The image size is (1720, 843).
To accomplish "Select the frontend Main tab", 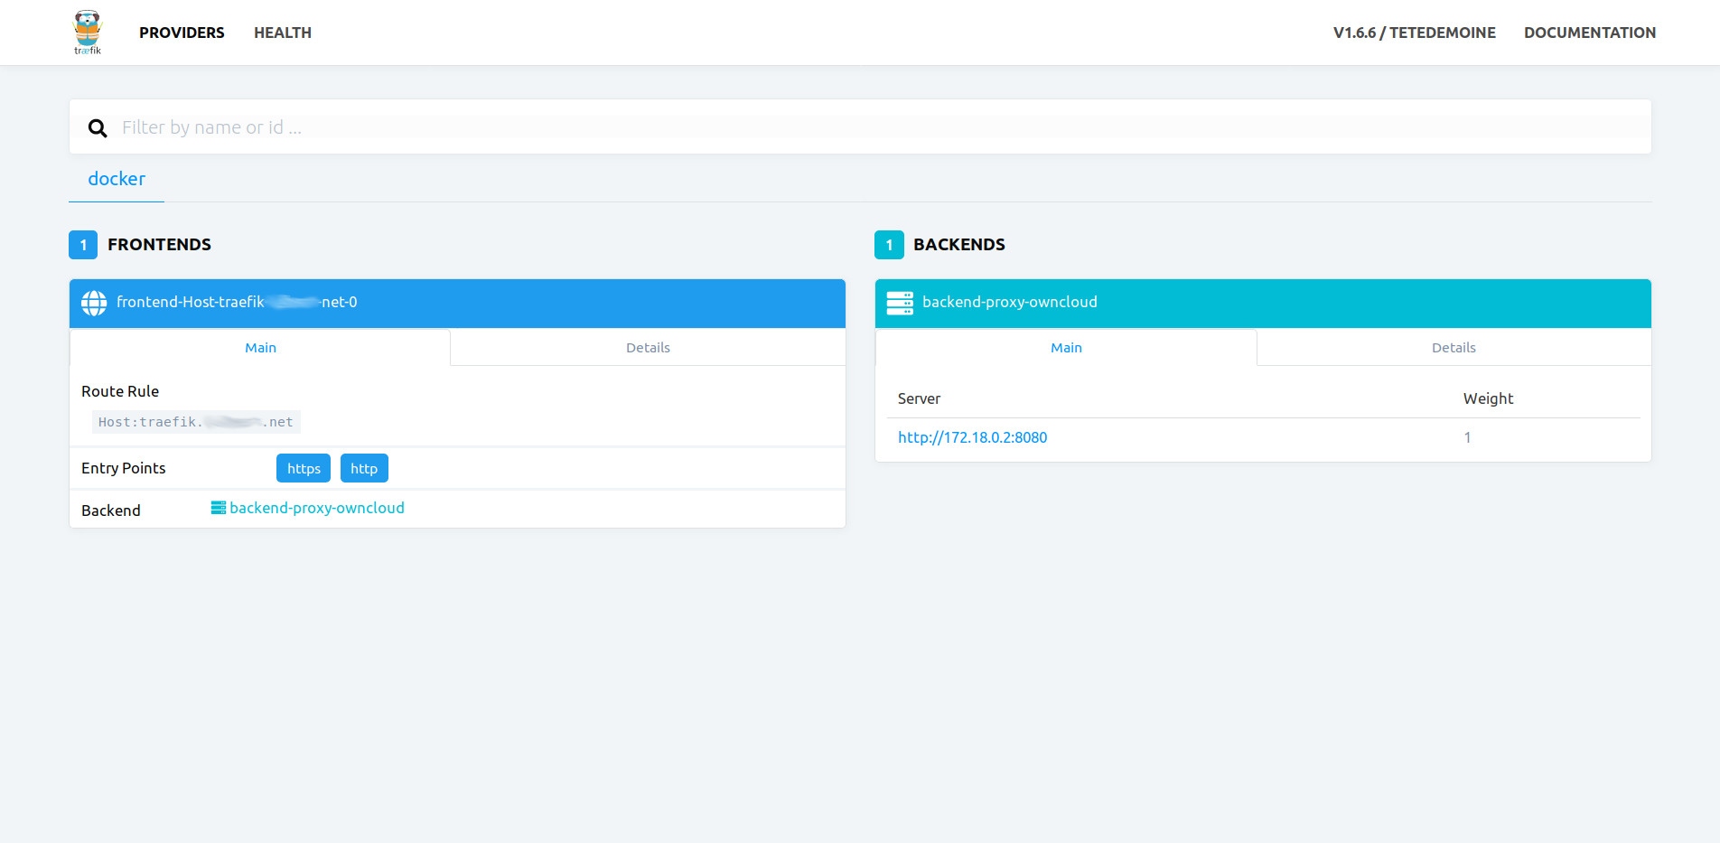I will [260, 348].
